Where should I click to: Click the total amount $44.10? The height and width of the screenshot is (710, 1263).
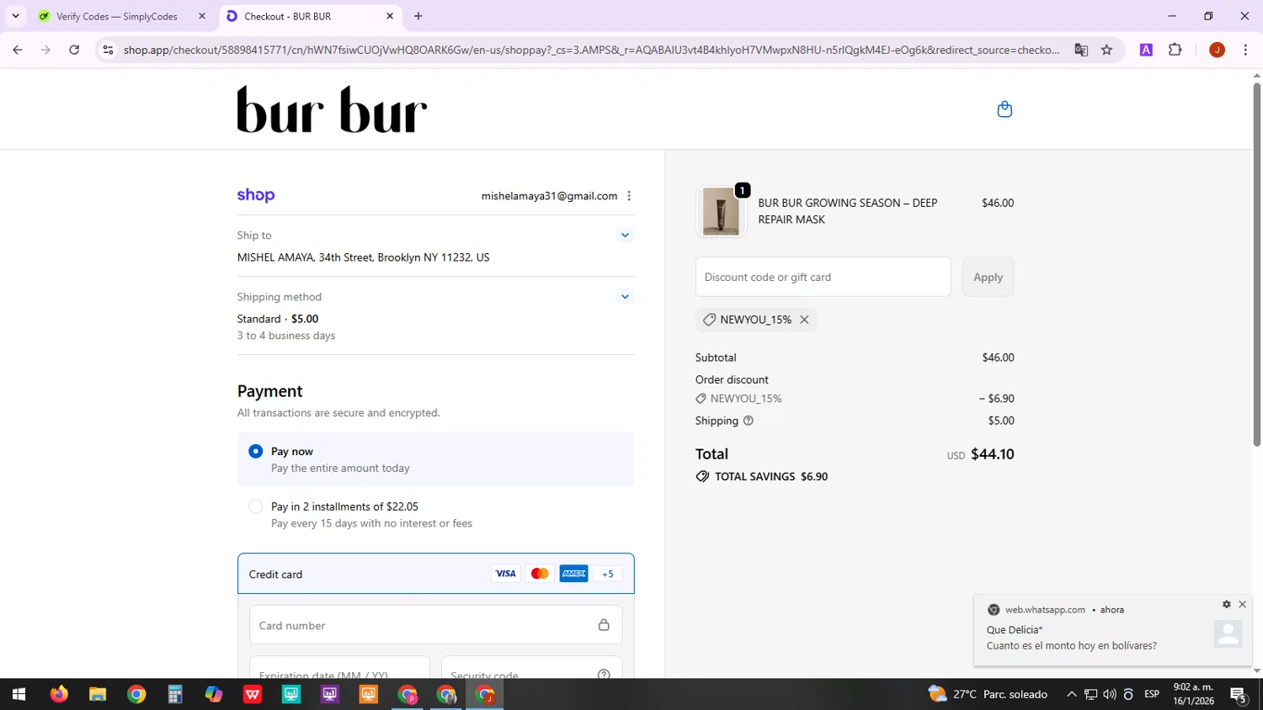tap(993, 454)
